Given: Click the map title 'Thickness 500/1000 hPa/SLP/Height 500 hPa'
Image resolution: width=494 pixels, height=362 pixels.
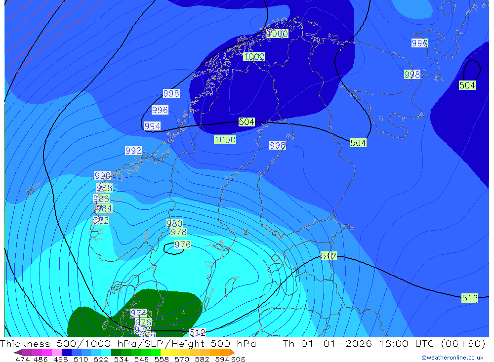Looking at the screenshot, I should tap(128, 343).
